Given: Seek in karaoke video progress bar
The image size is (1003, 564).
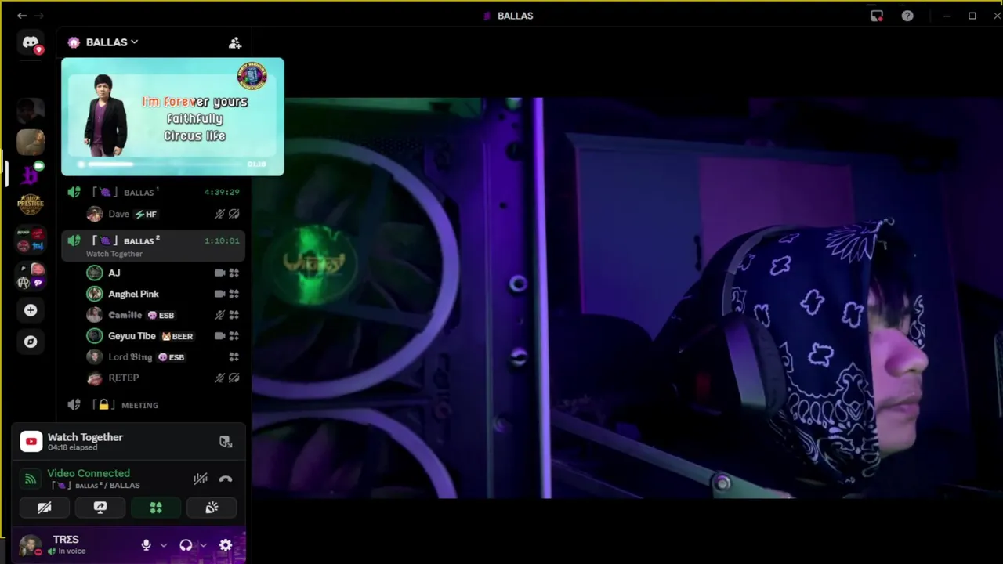Looking at the screenshot, I should [163, 164].
